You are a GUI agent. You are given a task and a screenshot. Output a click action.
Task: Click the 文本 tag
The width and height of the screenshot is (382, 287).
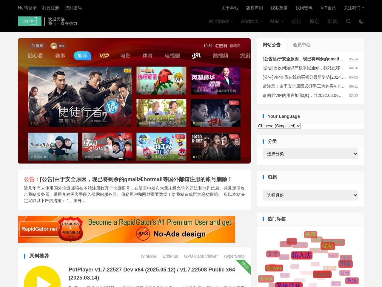272,254
